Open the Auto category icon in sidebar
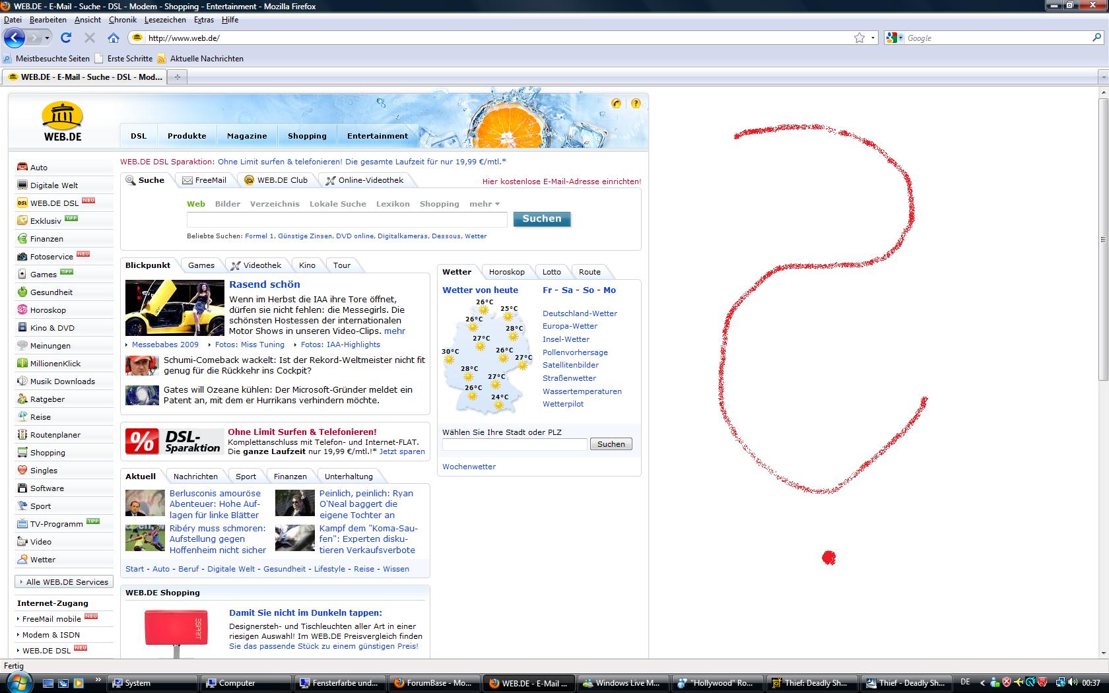Image resolution: width=1109 pixels, height=693 pixels. (x=22, y=167)
